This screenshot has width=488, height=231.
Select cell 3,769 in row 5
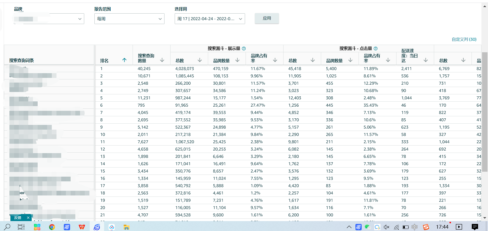[444, 98]
